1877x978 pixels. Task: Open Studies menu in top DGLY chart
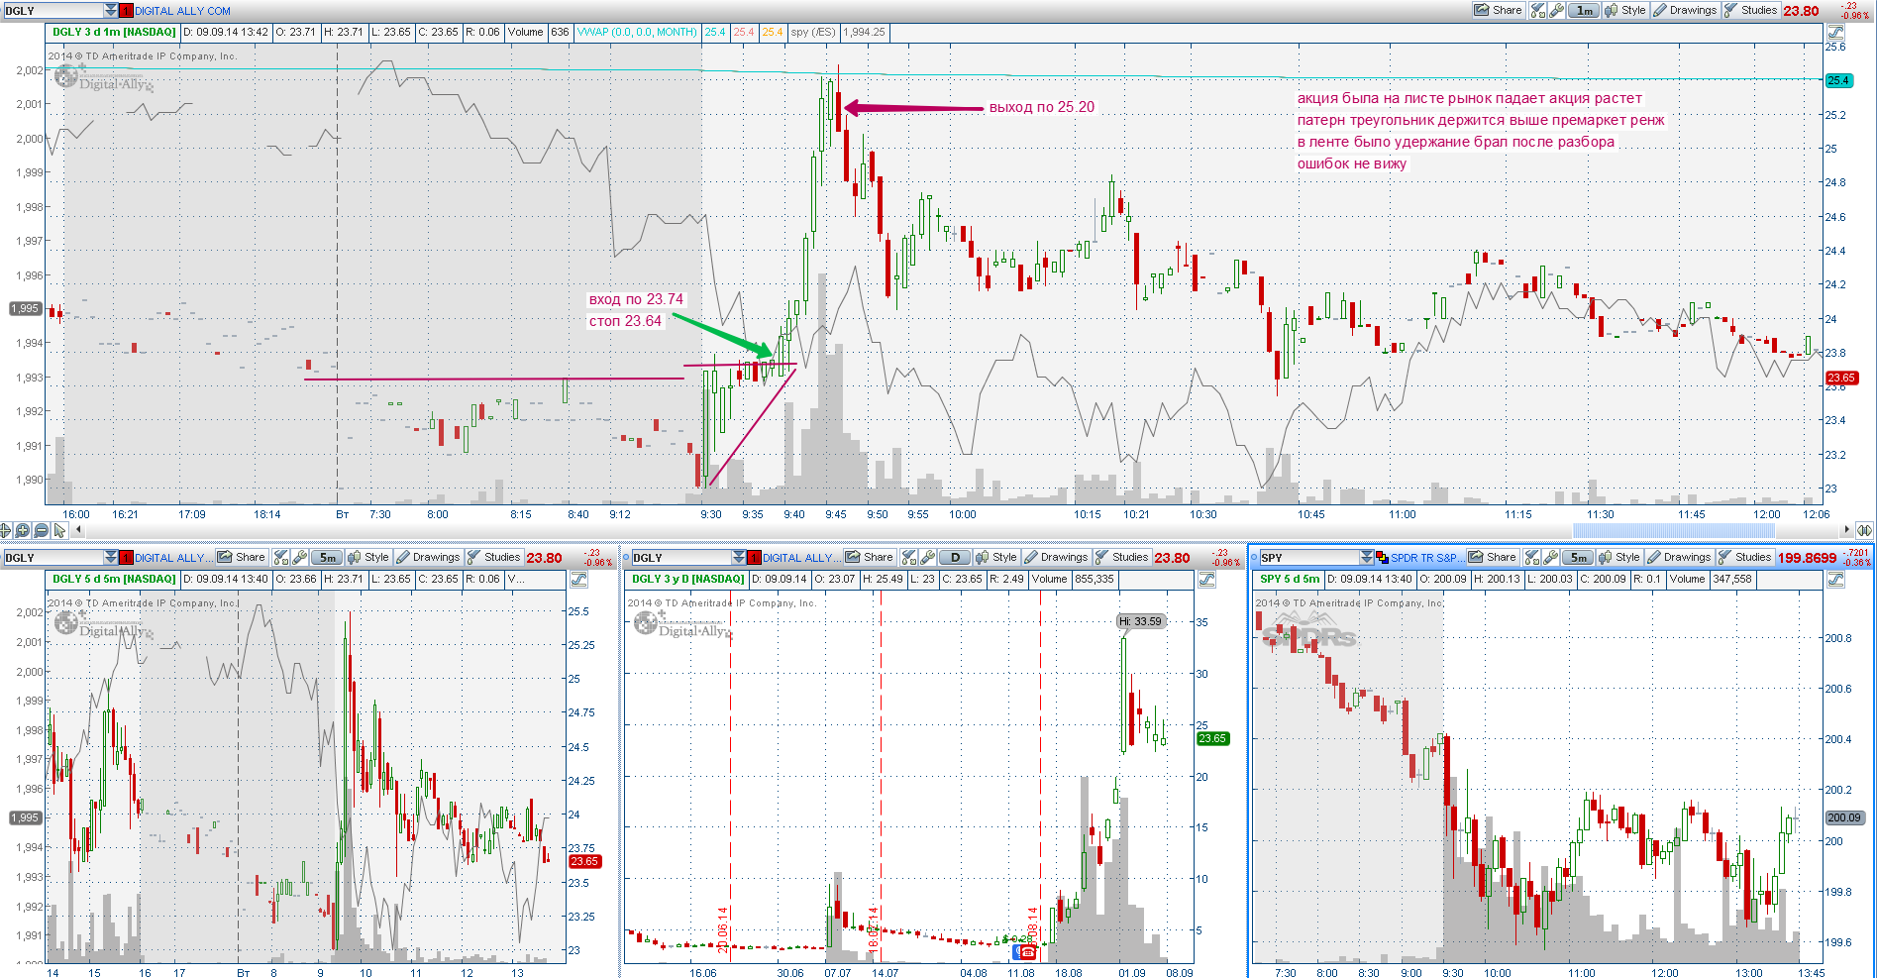1751,10
